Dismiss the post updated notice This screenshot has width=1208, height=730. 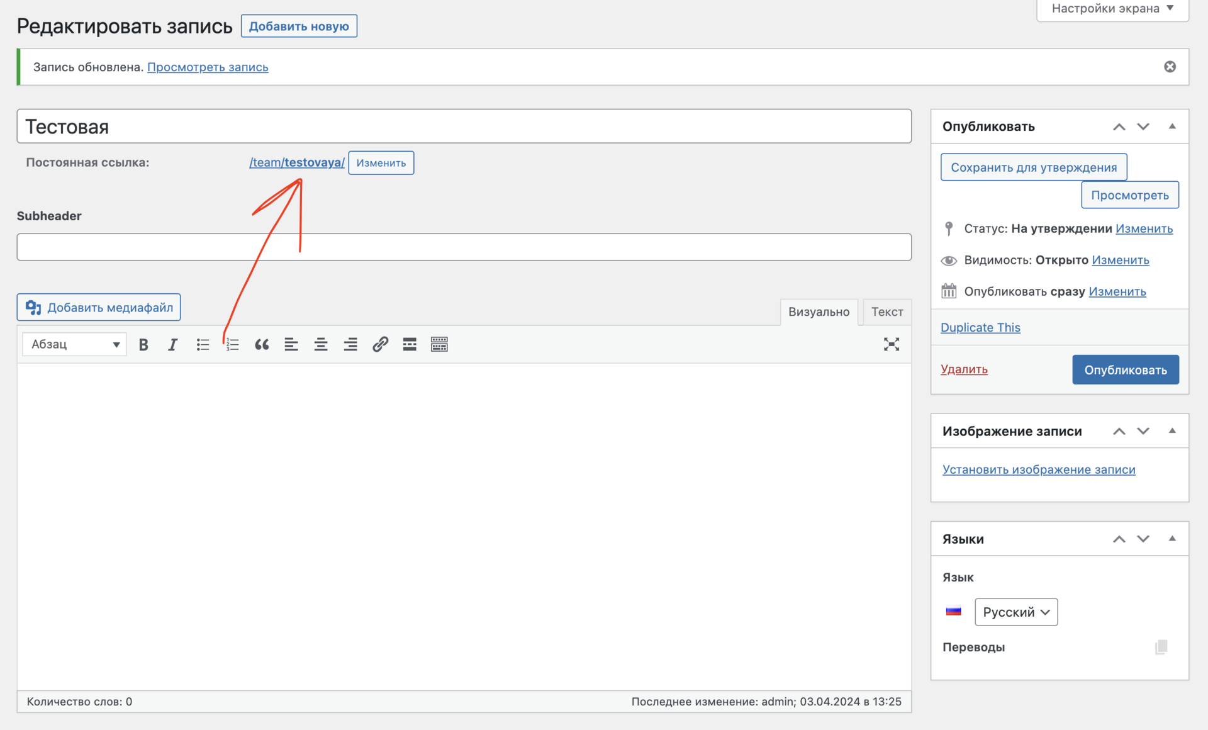(1170, 67)
